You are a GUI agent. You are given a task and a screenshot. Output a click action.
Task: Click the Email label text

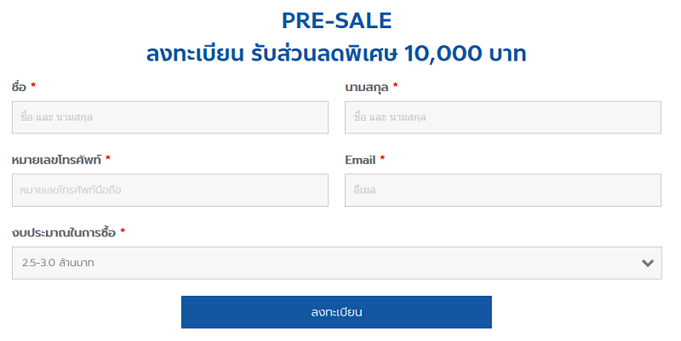tap(360, 159)
